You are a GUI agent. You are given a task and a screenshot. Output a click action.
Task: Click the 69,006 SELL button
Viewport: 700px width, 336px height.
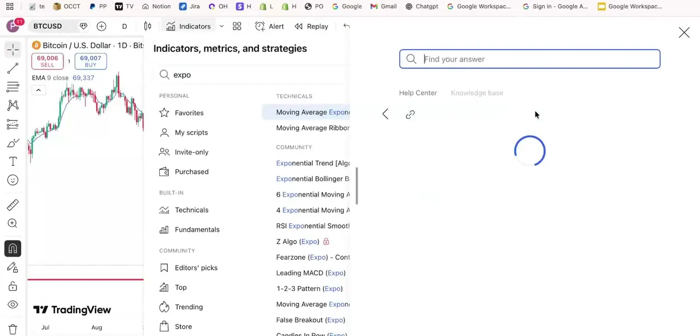tap(48, 61)
